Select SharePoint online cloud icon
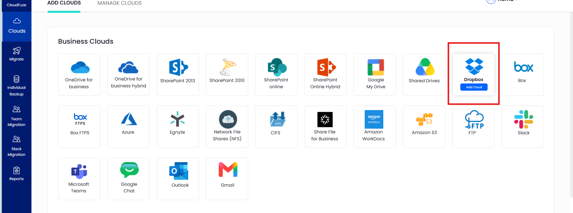Image resolution: width=573 pixels, height=213 pixels. 277,67
